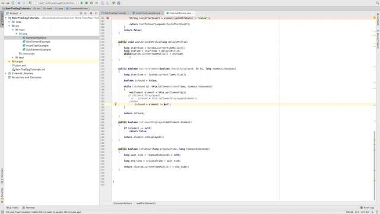The image size is (380, 214).
Task: Click the Search Everywhere magnifier icon
Action: pos(378,3)
